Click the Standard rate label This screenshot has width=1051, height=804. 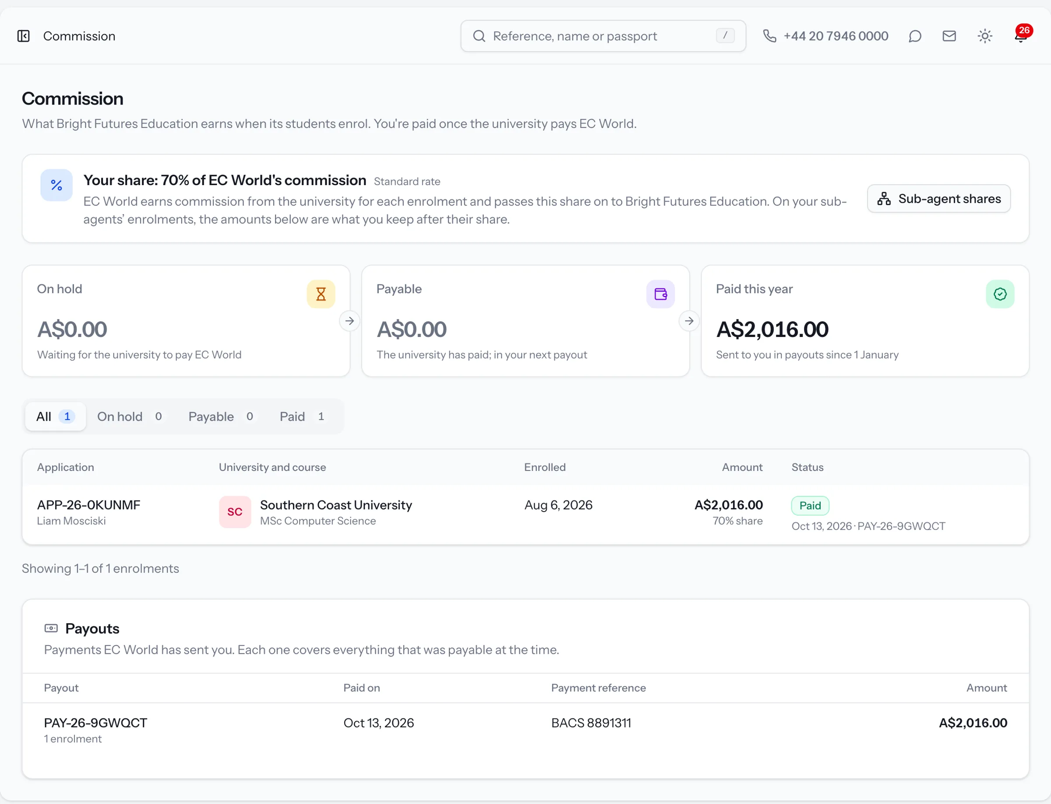click(407, 181)
